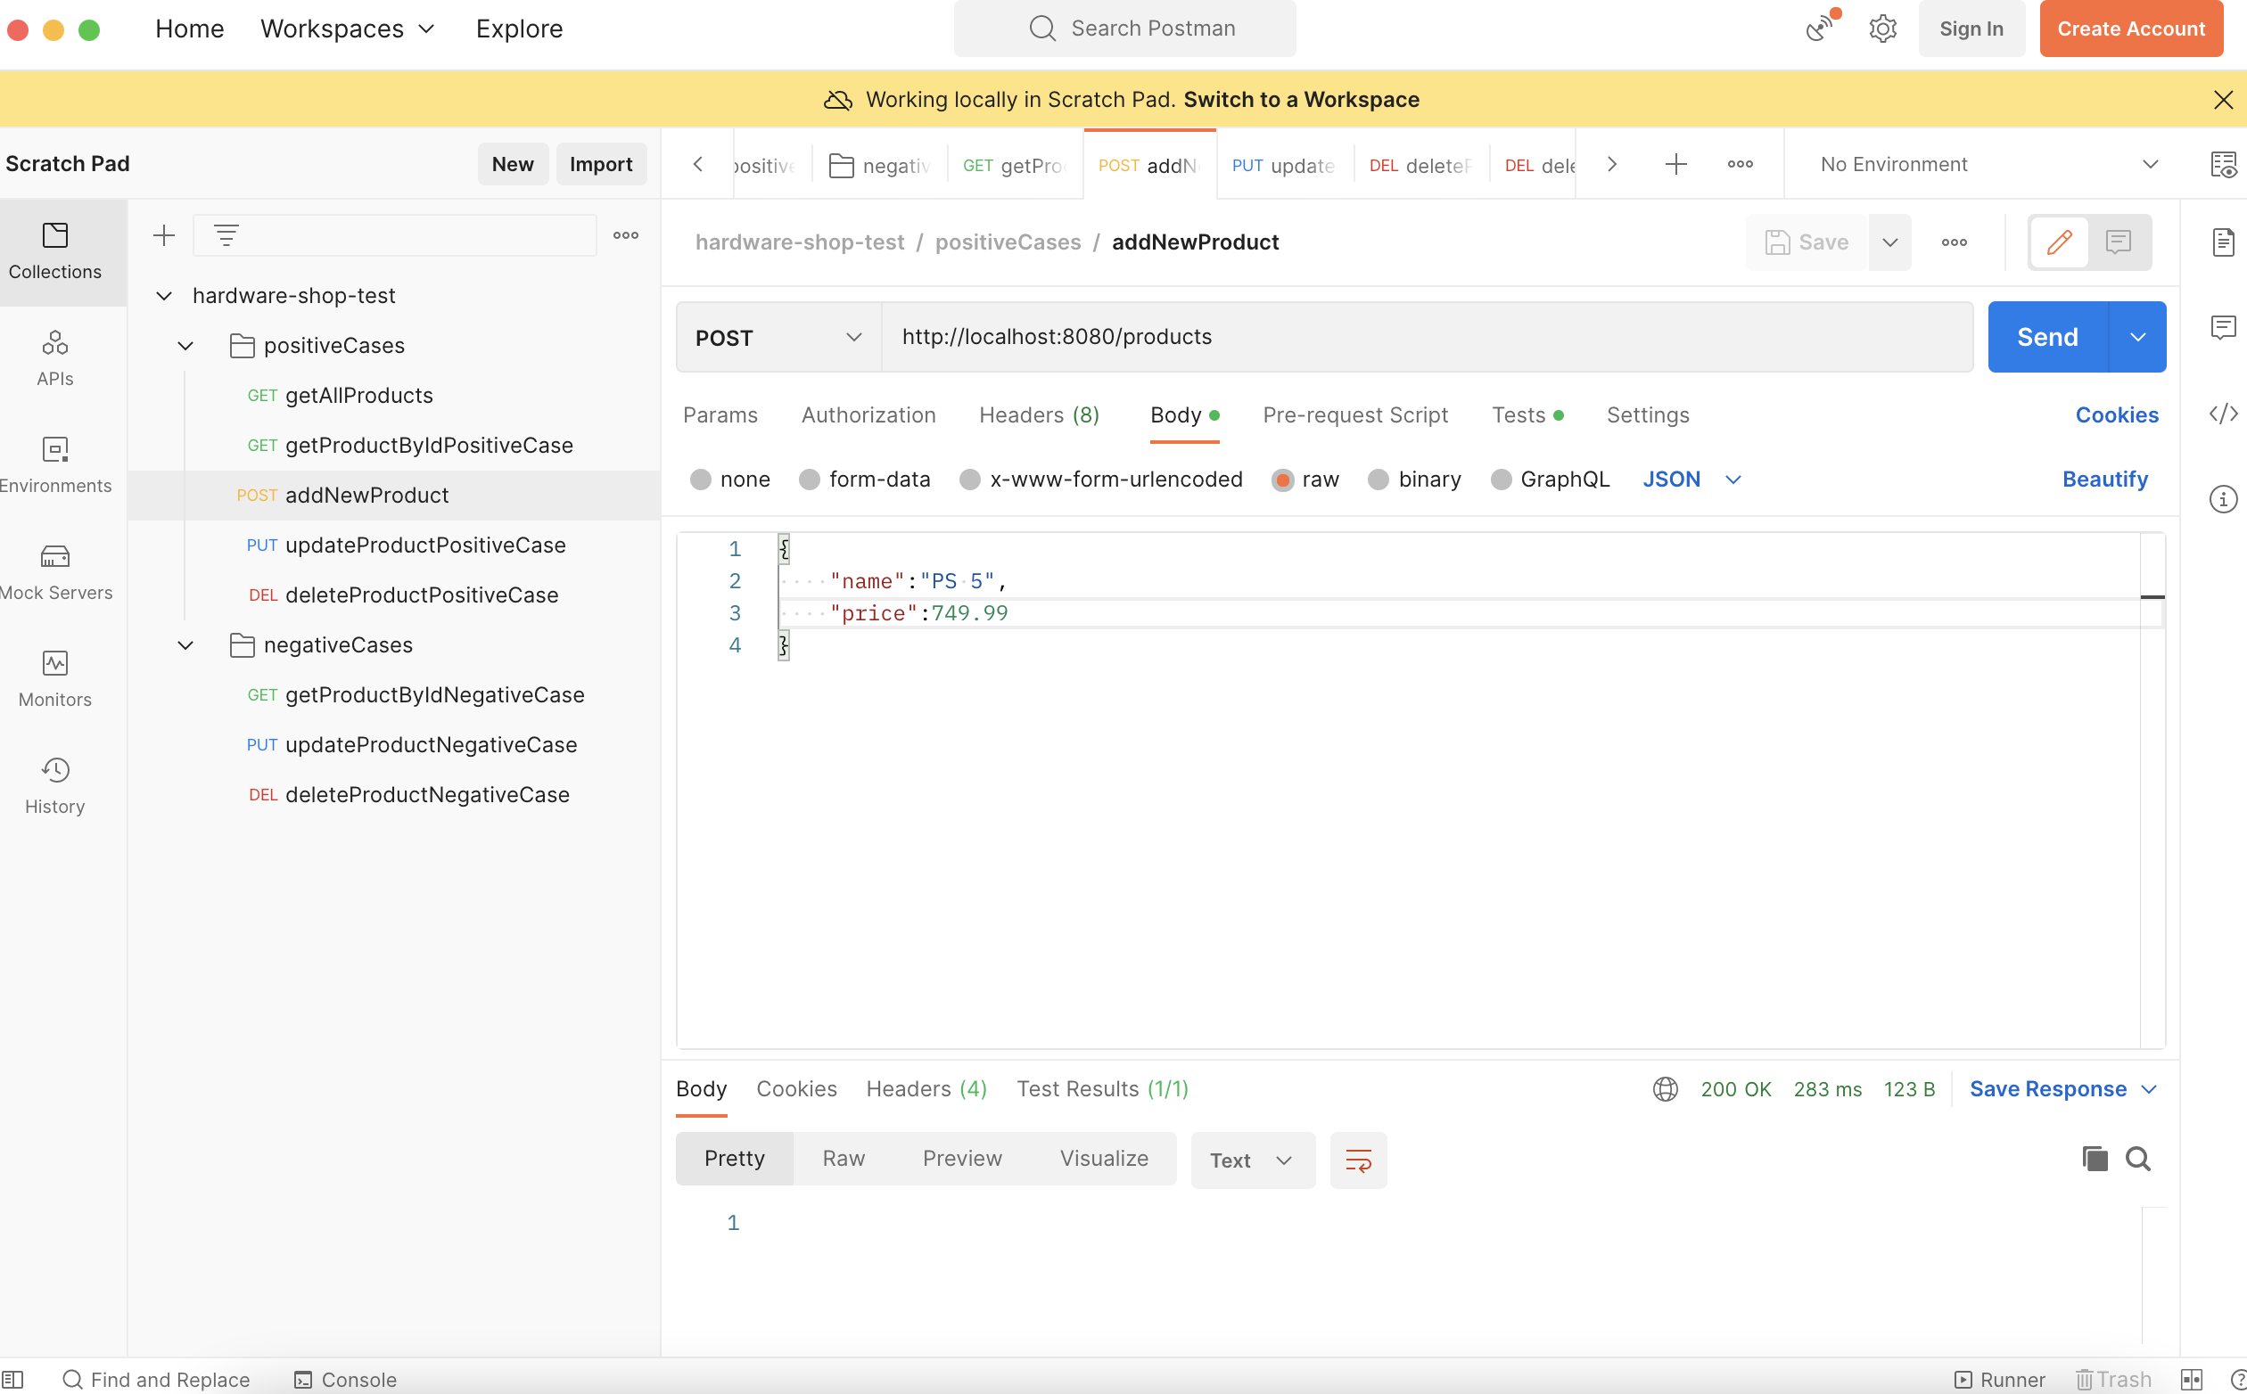The height and width of the screenshot is (1394, 2247).
Task: Open the APIs sidebar panel
Action: 55,358
